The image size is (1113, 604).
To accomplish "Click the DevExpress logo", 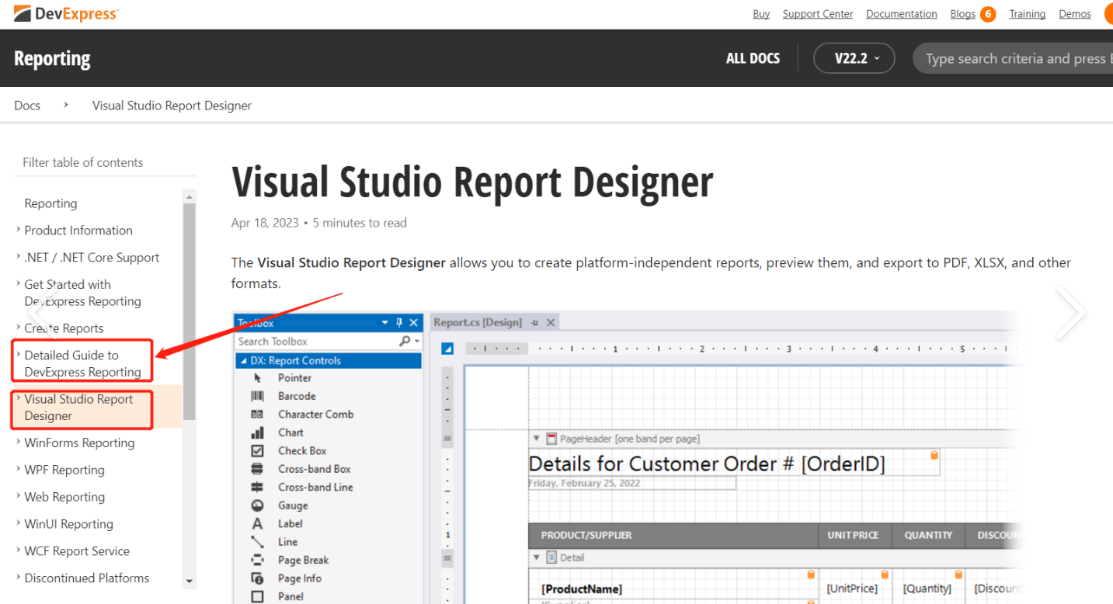I will coord(66,13).
